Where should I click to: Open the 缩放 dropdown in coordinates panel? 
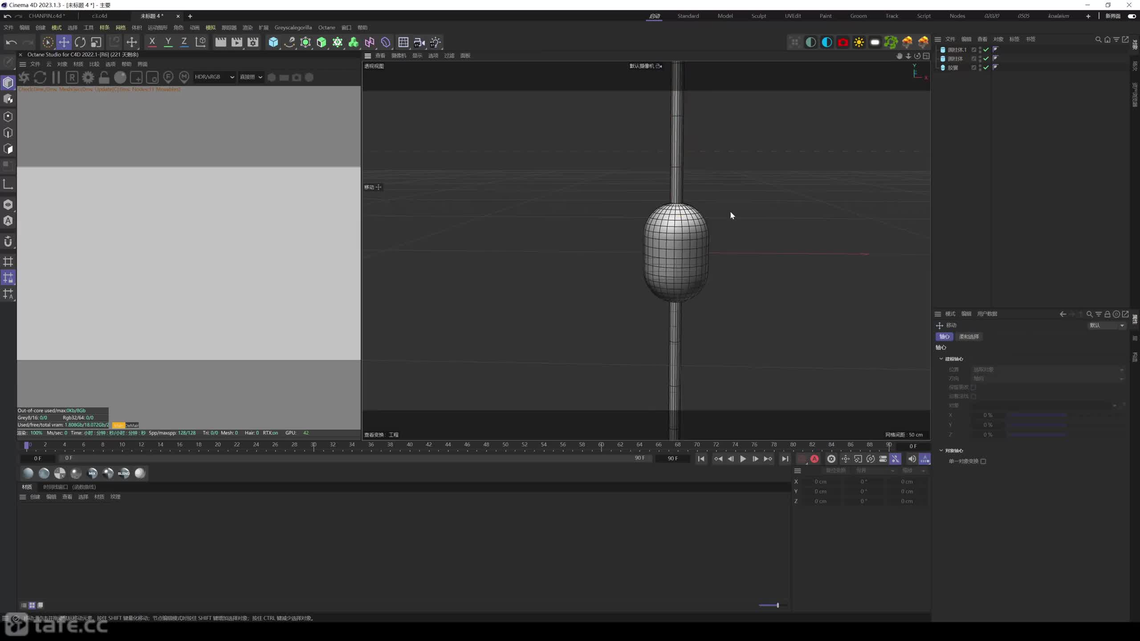point(913,471)
